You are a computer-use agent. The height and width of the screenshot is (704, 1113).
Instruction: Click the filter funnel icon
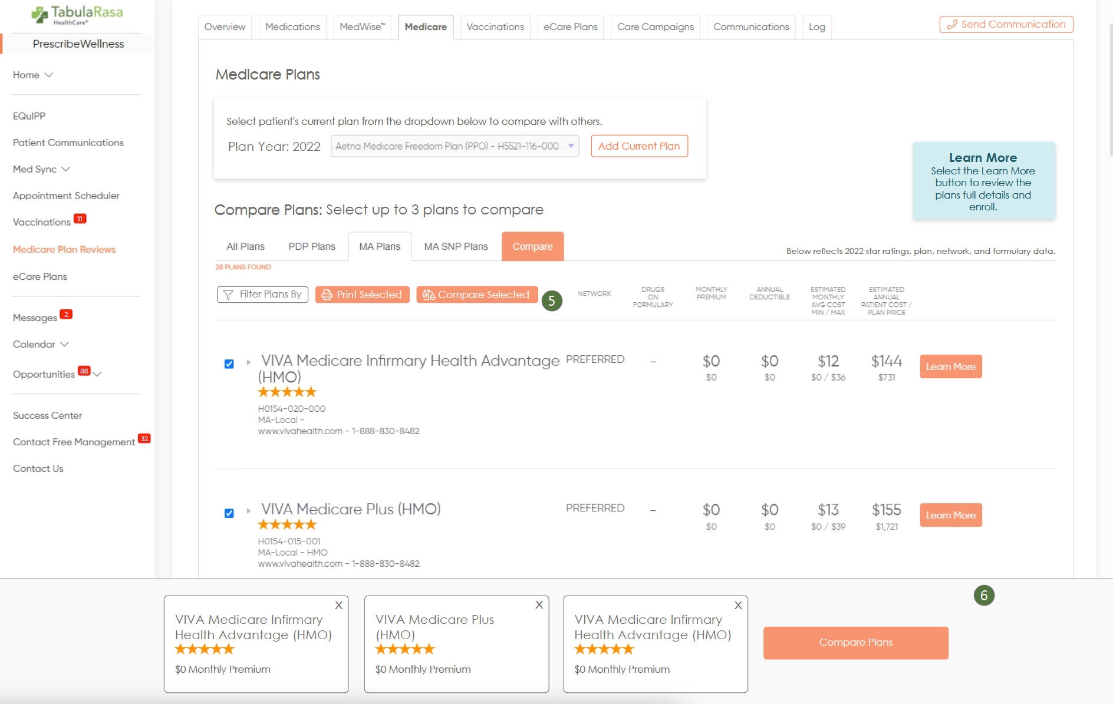coord(228,295)
